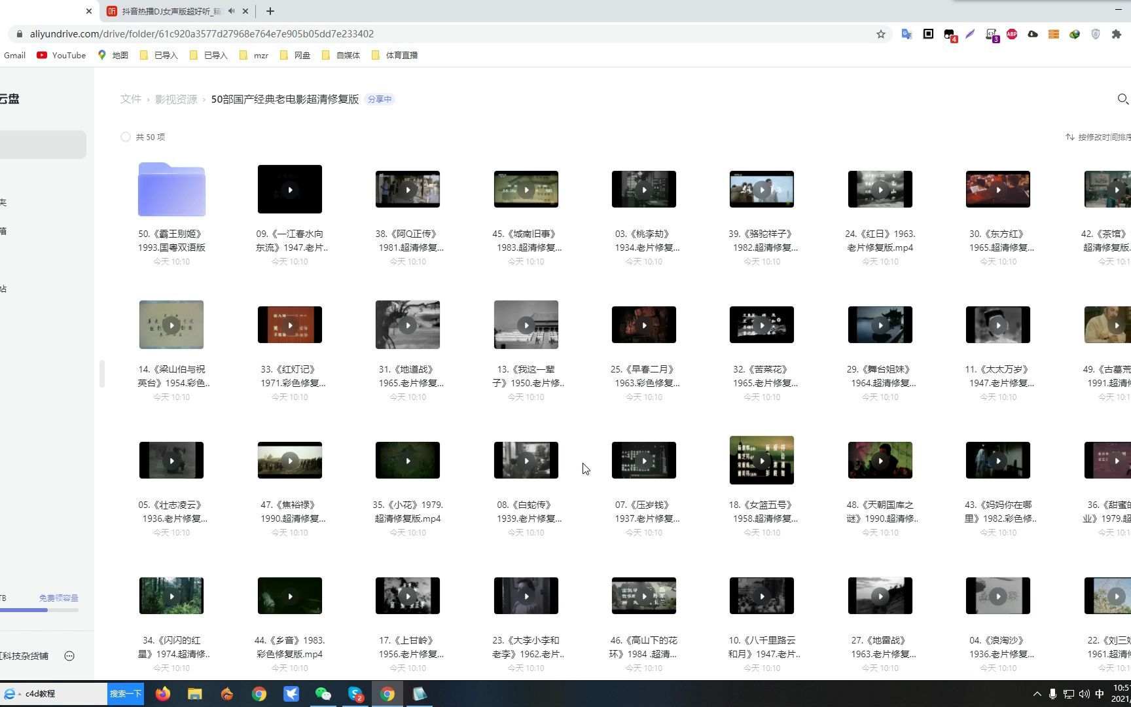
Task: Open File Explorer from the taskbar
Action: [195, 694]
